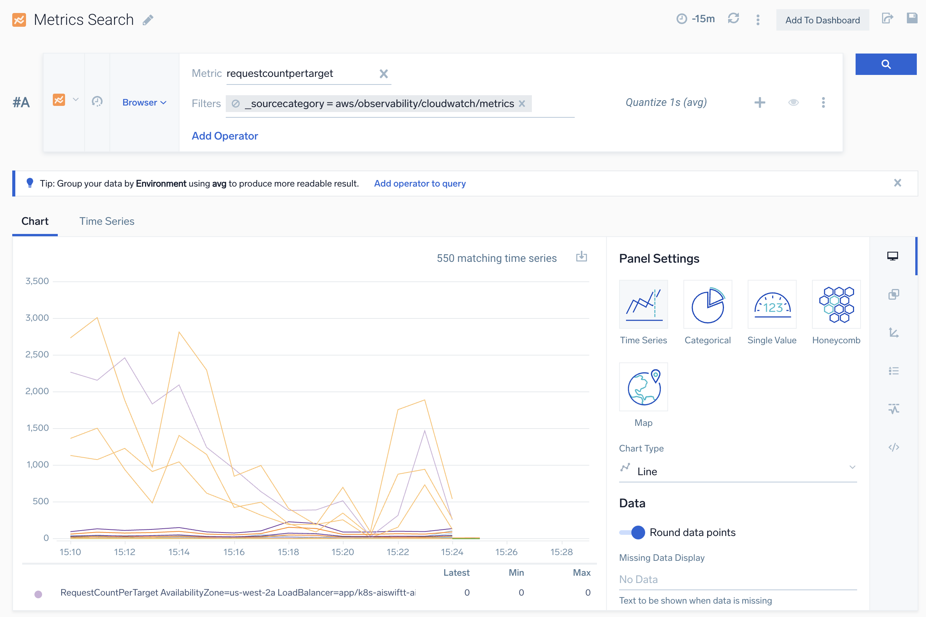The image size is (926, 617).
Task: Click the Add Operator link
Action: [x=225, y=136]
